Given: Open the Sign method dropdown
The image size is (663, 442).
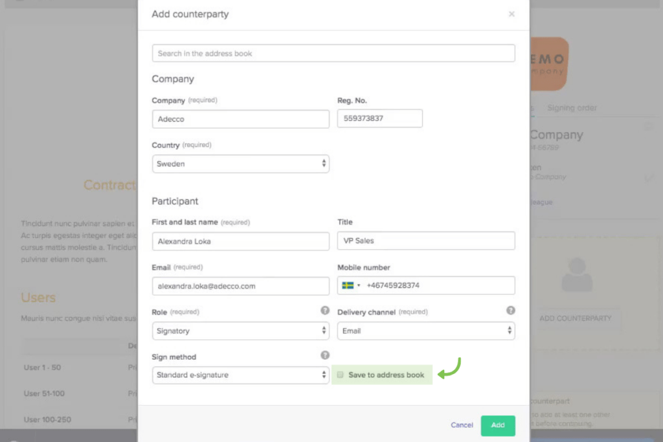Looking at the screenshot, I should coord(240,375).
